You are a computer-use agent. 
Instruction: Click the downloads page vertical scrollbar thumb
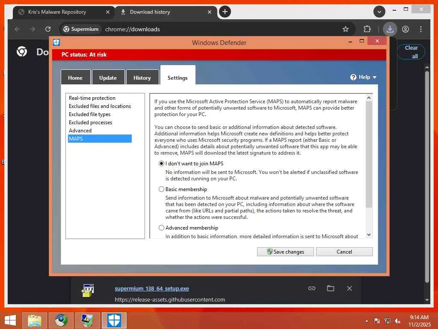tap(427, 177)
